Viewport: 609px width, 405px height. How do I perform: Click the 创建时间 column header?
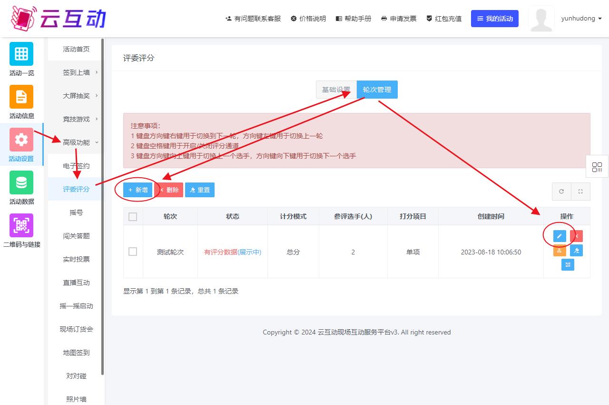pos(491,216)
